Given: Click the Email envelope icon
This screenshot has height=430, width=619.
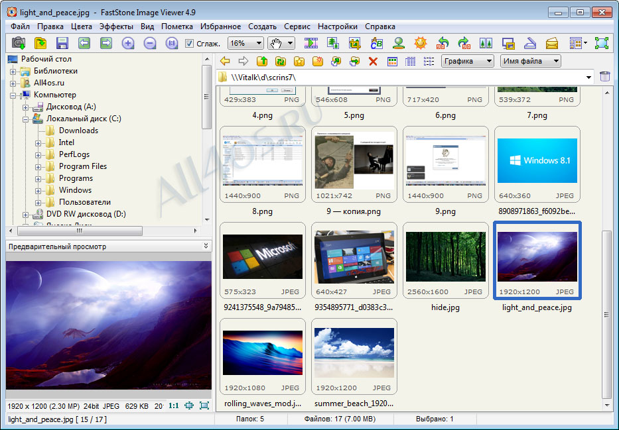Looking at the screenshot, I should tap(552, 43).
